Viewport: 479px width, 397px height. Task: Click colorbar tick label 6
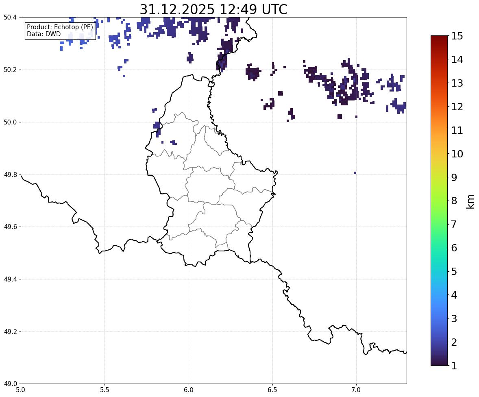coord(454,248)
